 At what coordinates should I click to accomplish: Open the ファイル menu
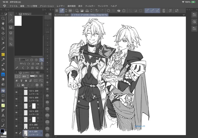pyautogui.click(x=13, y=6)
